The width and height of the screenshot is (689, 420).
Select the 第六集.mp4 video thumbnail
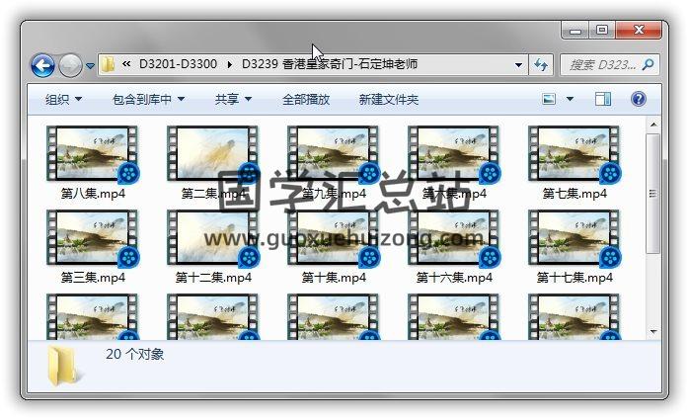(454, 154)
